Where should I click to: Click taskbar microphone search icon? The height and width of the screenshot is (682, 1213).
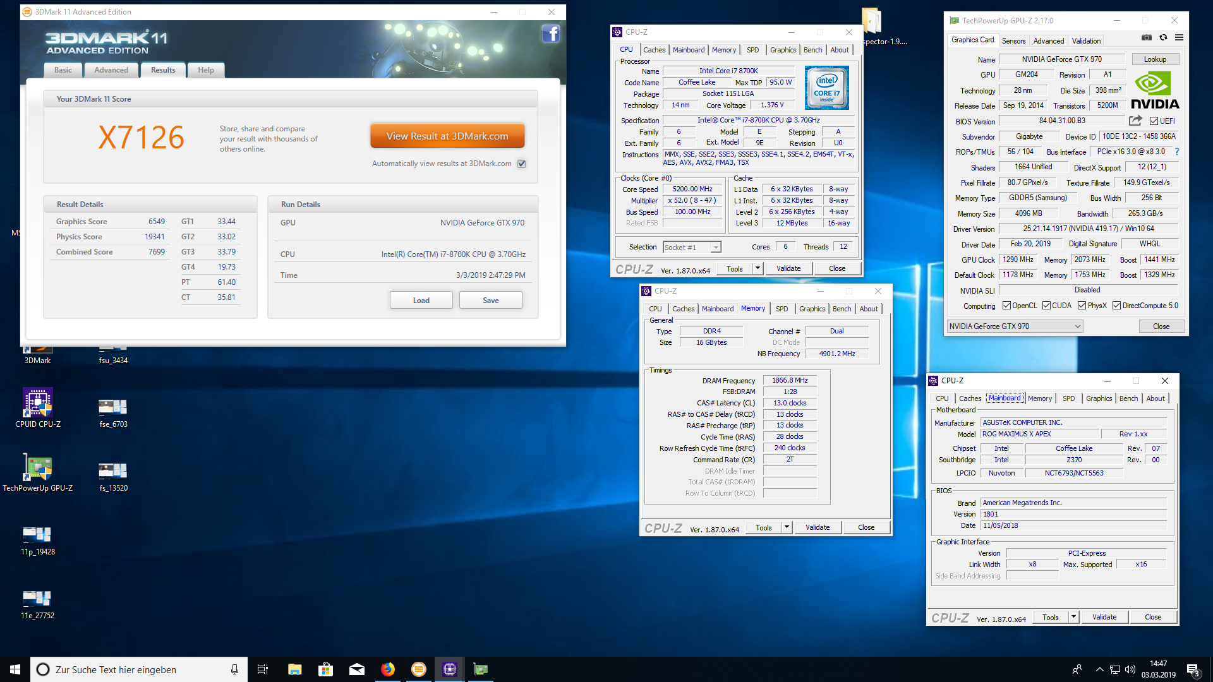click(234, 669)
